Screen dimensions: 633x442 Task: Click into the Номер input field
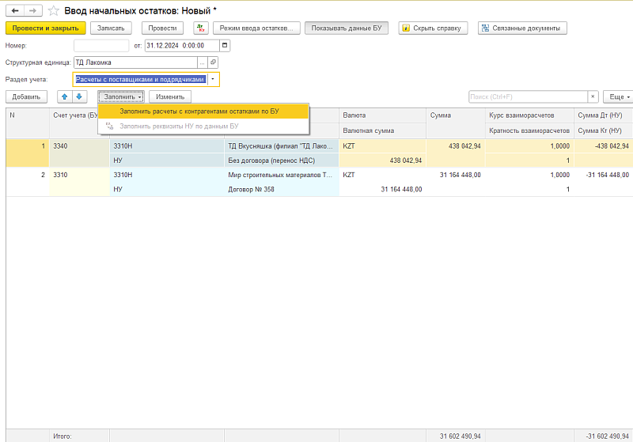point(100,45)
